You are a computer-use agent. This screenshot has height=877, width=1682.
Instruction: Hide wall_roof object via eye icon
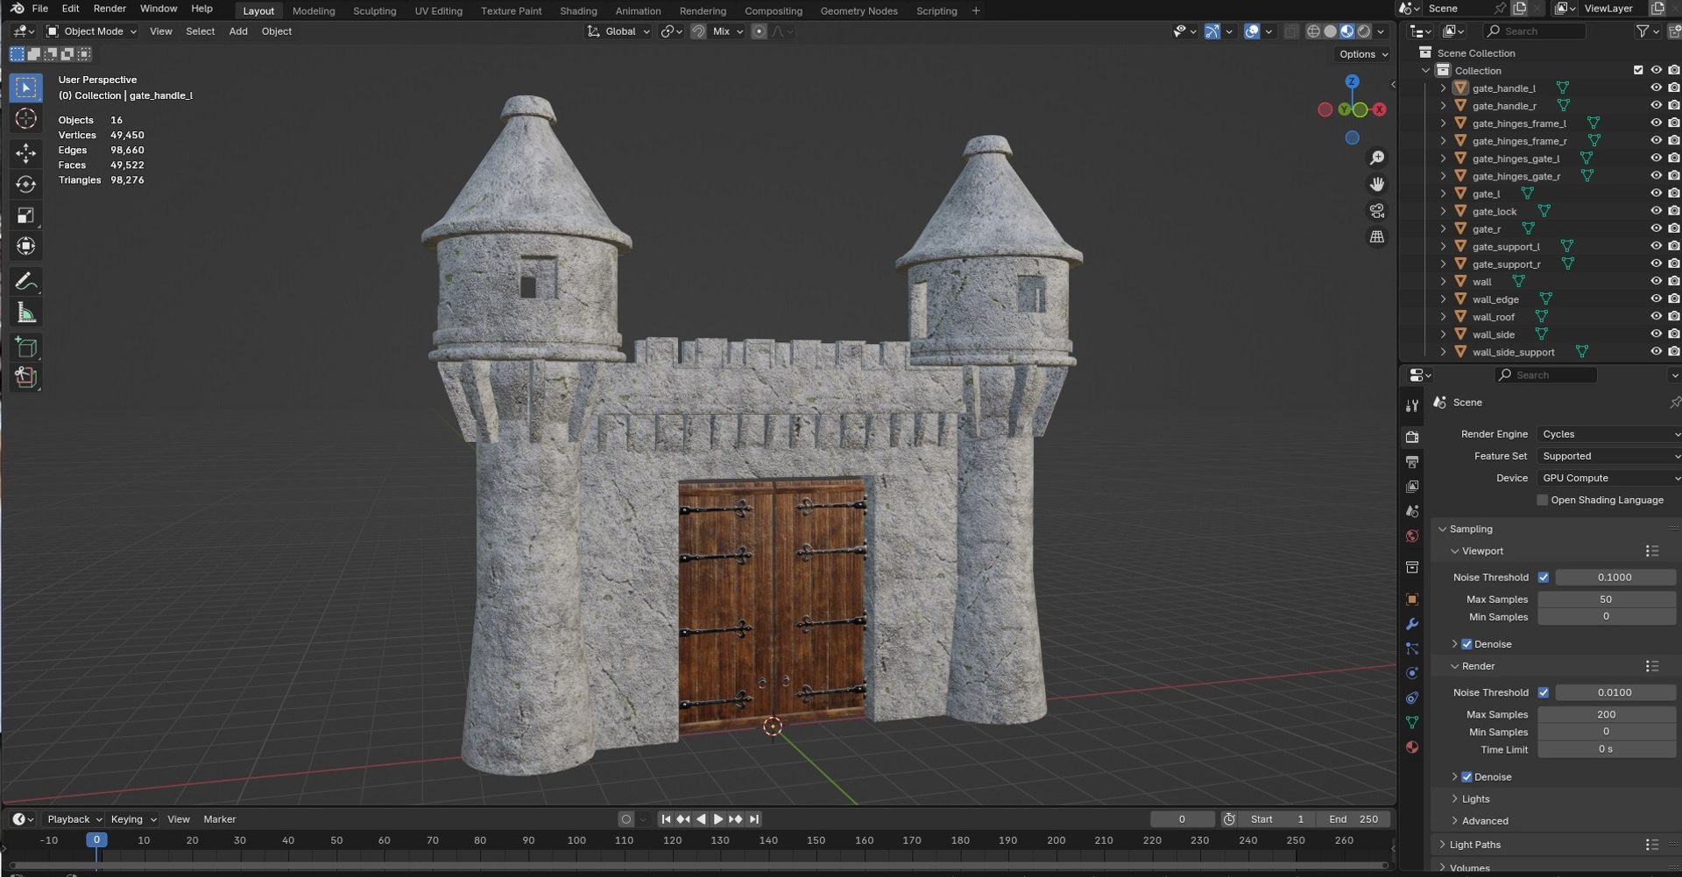[x=1656, y=316]
